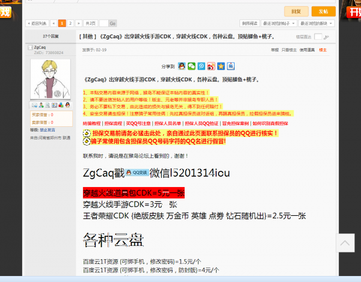Image resolution: width=361 pixels, height=282 pixels.
Task: Click 倒序阅读 reverse order button
Action: (x=250, y=23)
